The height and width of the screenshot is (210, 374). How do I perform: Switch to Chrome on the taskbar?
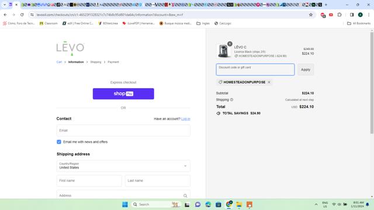tap(229, 205)
